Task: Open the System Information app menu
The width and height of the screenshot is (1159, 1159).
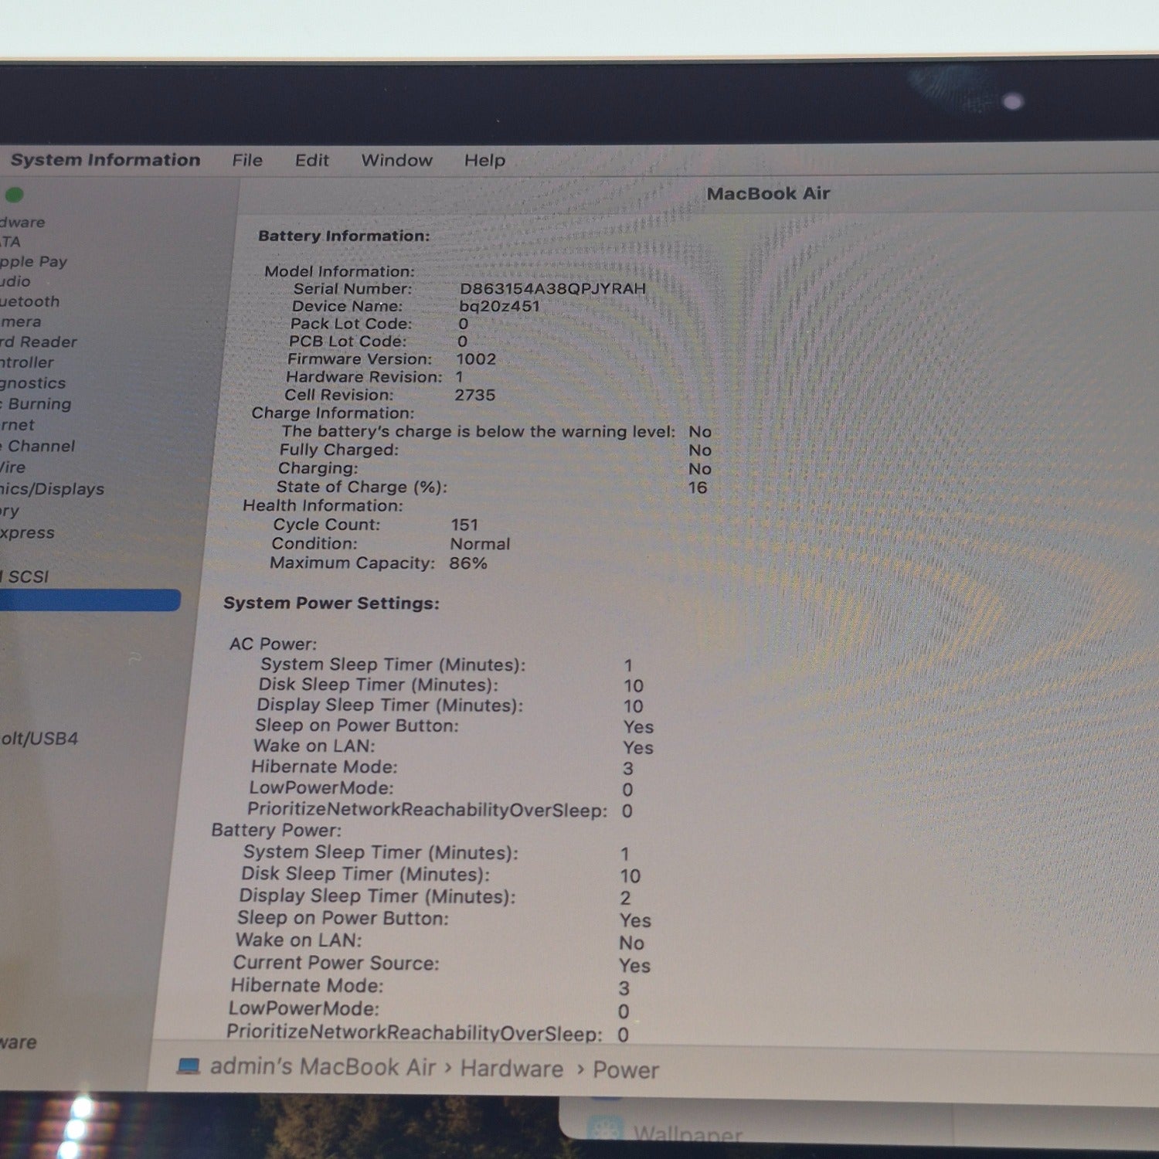Action: point(105,160)
